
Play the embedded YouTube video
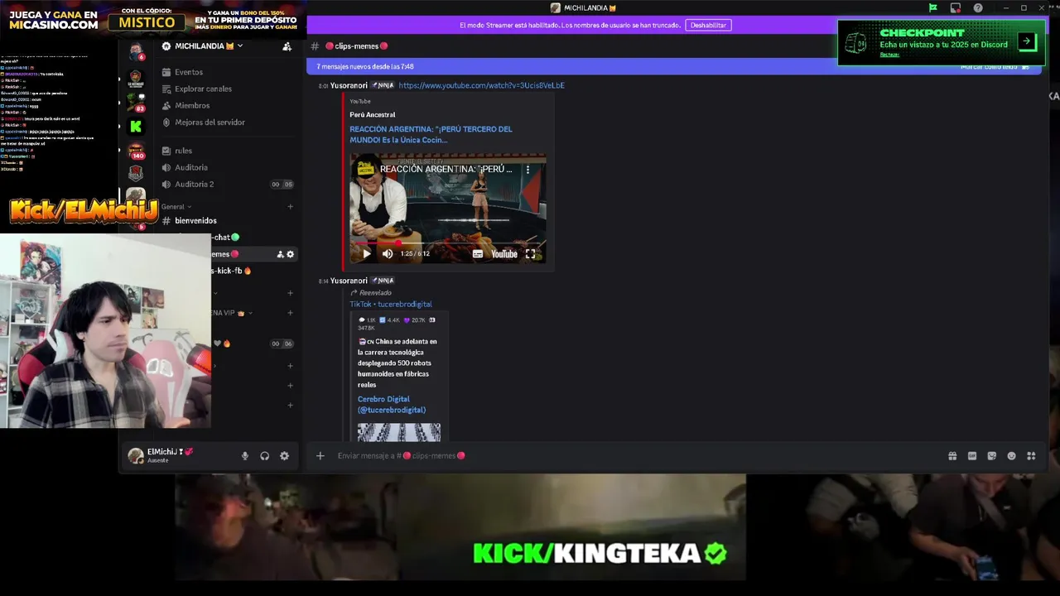[367, 253]
